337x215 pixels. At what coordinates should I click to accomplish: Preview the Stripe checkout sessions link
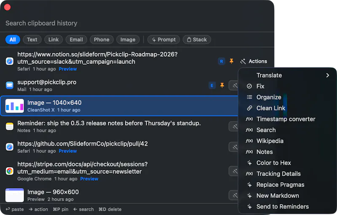(x=89, y=179)
